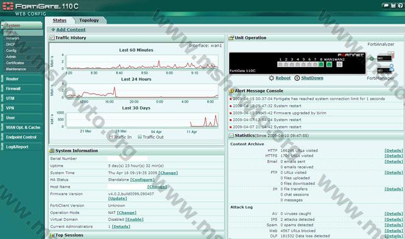Click the FortiManager device icon
This screenshot has height=239, width=405.
pos(386,70)
